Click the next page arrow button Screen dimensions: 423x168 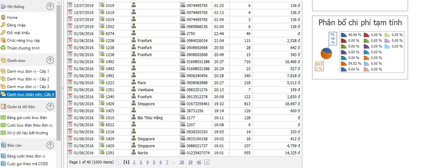[x=207, y=162]
